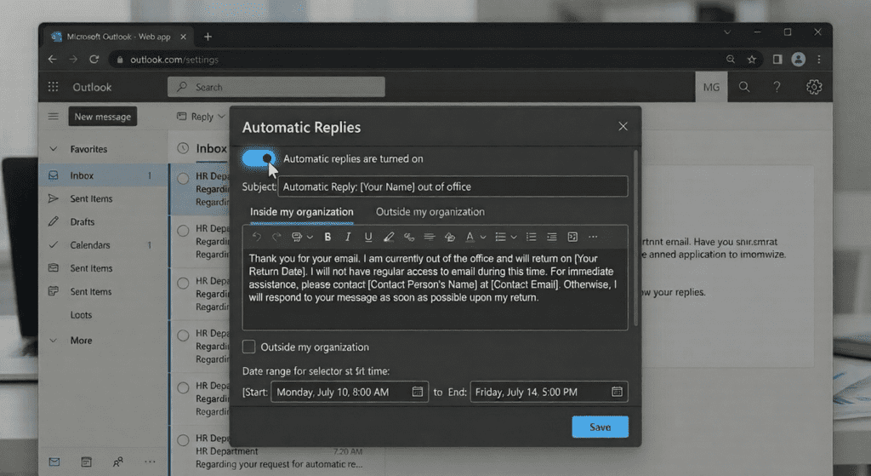Close the Automatic Replies dialog
The image size is (871, 476).
(623, 126)
